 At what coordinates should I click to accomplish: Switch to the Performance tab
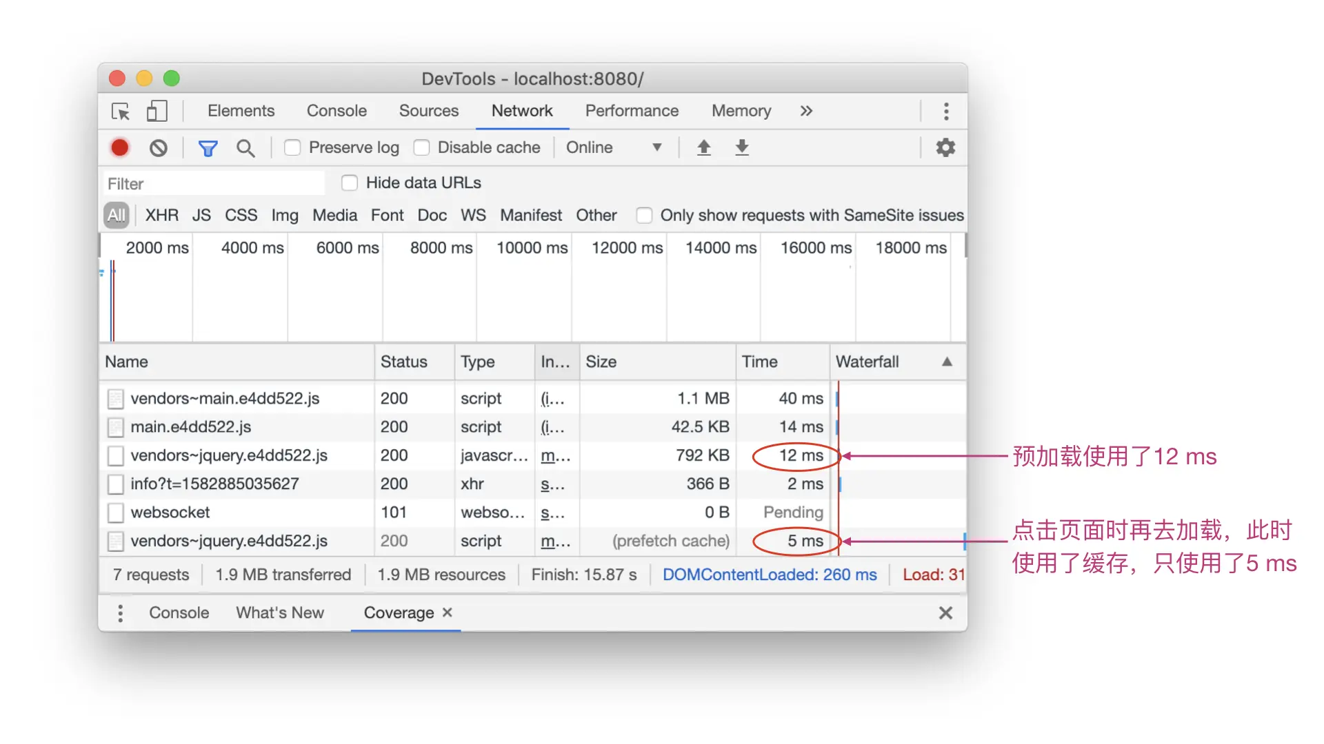tap(631, 111)
